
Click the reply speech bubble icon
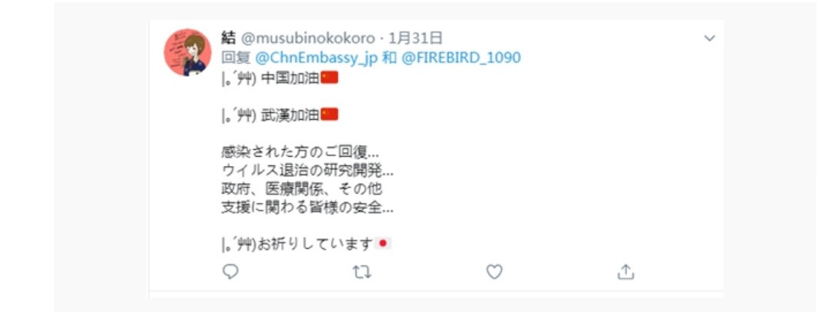pos(230,271)
